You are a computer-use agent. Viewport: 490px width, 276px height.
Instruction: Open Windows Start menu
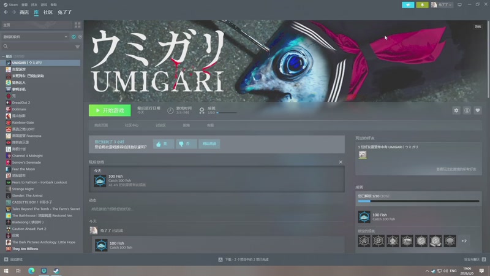click(x=6, y=270)
